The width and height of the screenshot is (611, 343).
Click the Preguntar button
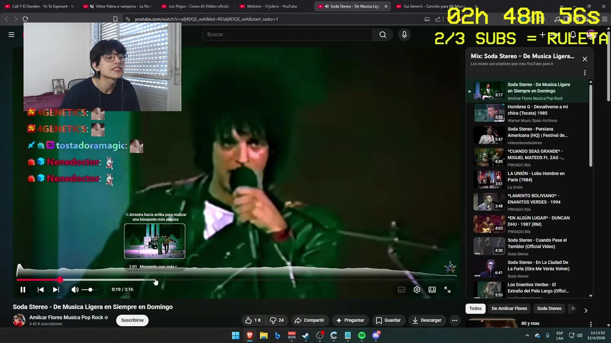pos(350,320)
